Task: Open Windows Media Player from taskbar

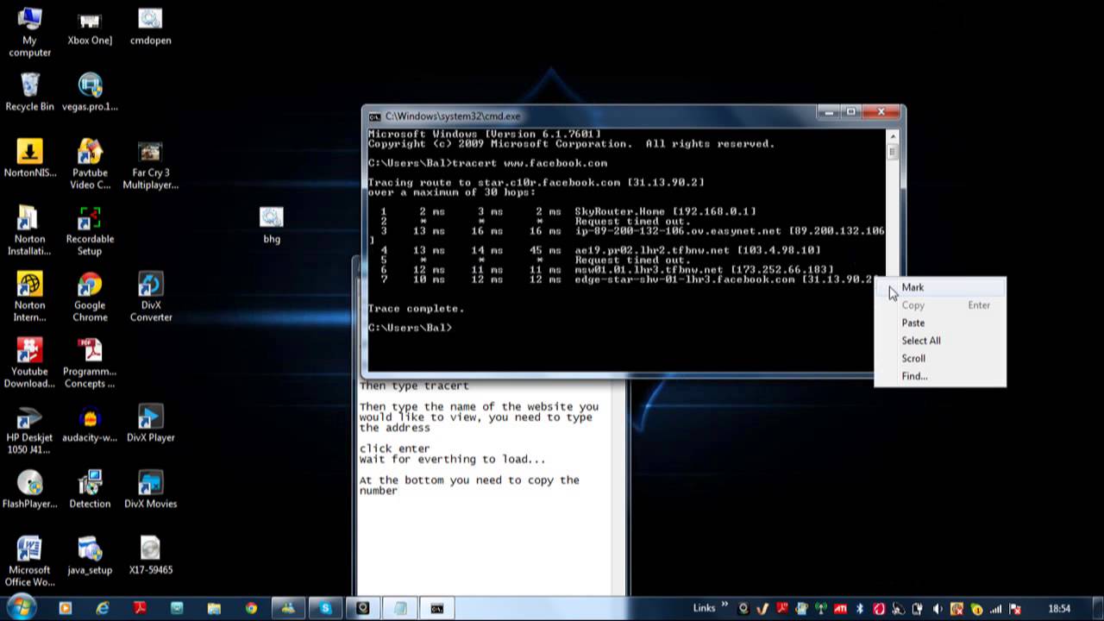Action: (65, 608)
